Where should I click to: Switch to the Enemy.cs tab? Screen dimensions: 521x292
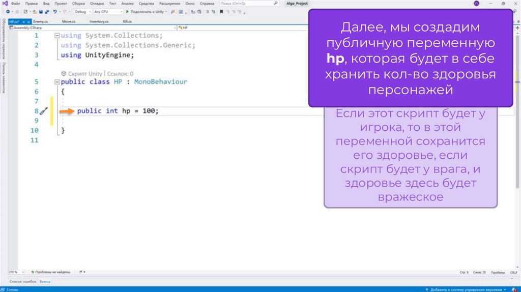point(40,22)
